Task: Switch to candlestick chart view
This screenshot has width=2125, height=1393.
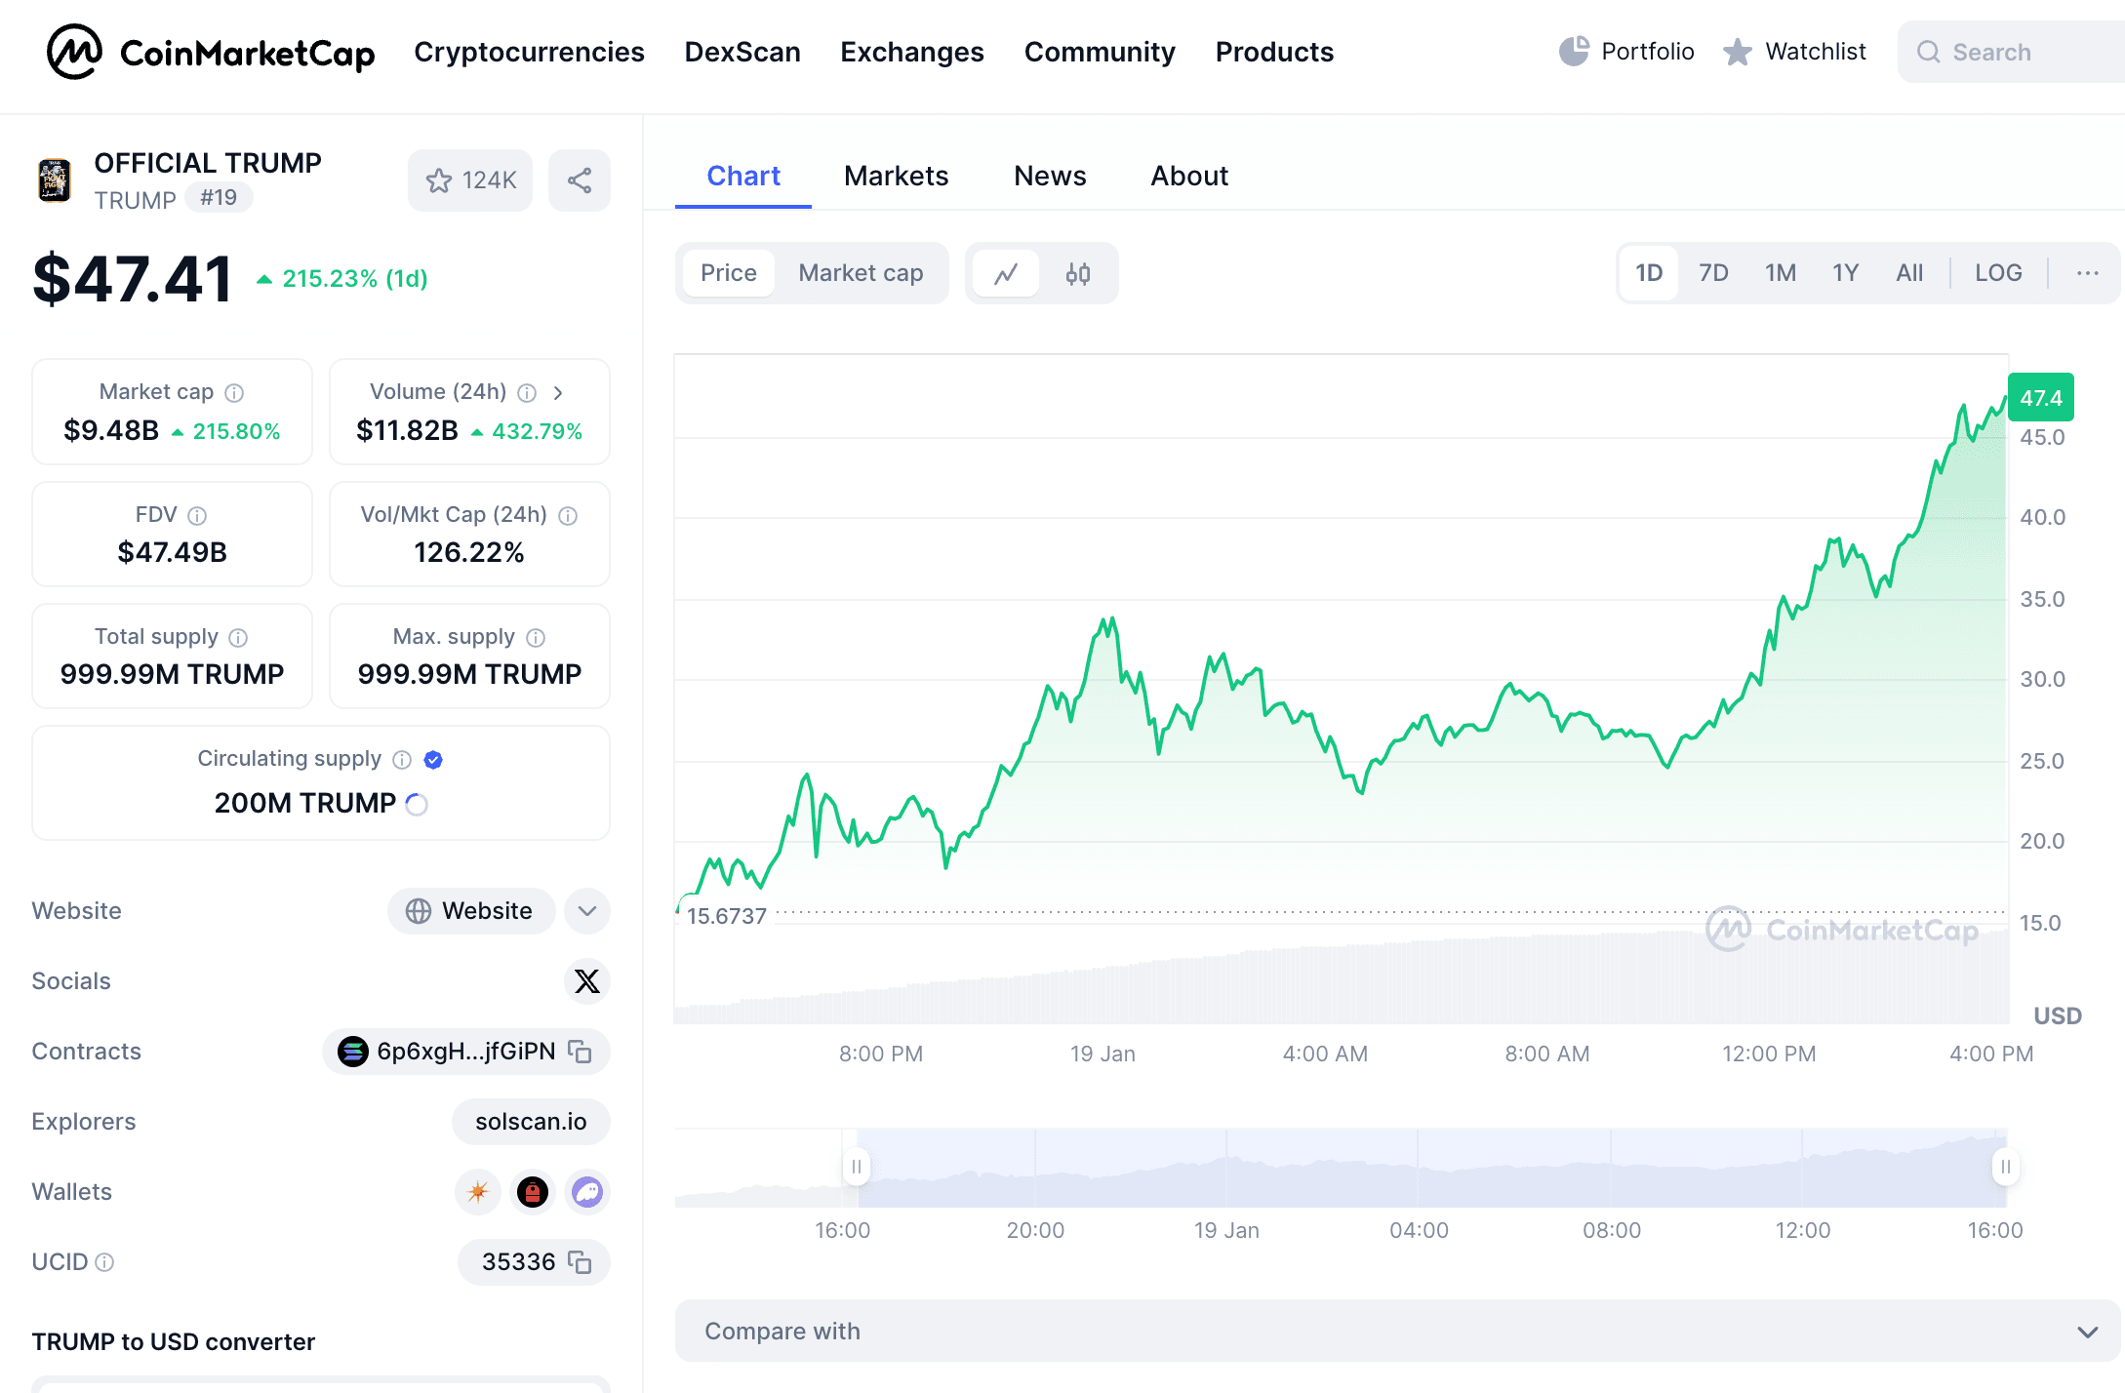Action: [1077, 273]
